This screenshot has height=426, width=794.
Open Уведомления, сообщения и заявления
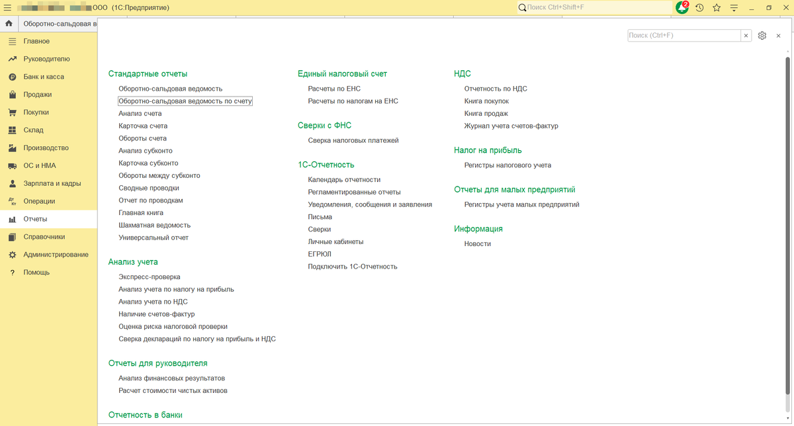370,205
